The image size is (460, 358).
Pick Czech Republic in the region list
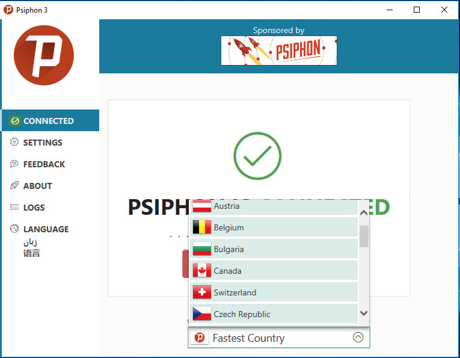pos(274,314)
